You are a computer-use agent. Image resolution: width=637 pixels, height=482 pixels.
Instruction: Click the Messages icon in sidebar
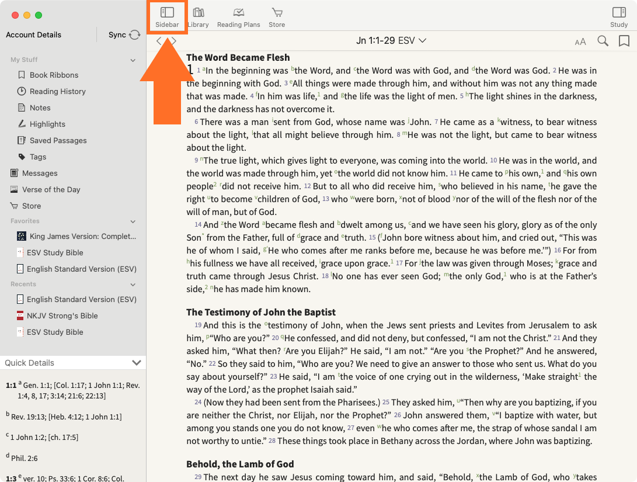point(14,173)
